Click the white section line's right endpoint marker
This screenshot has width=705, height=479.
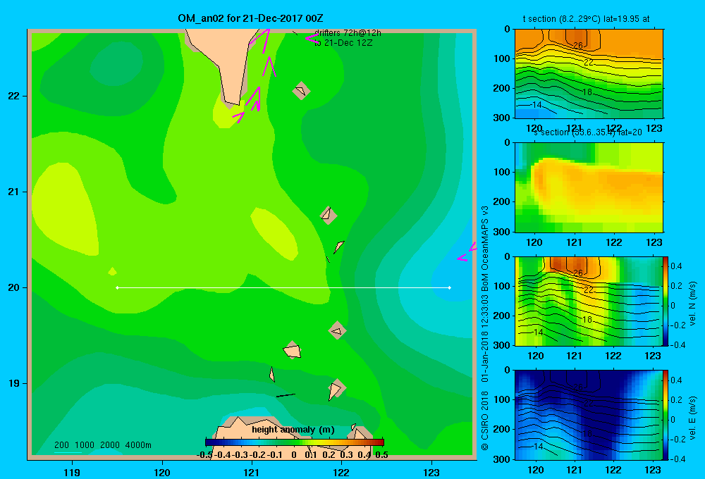[x=450, y=287]
